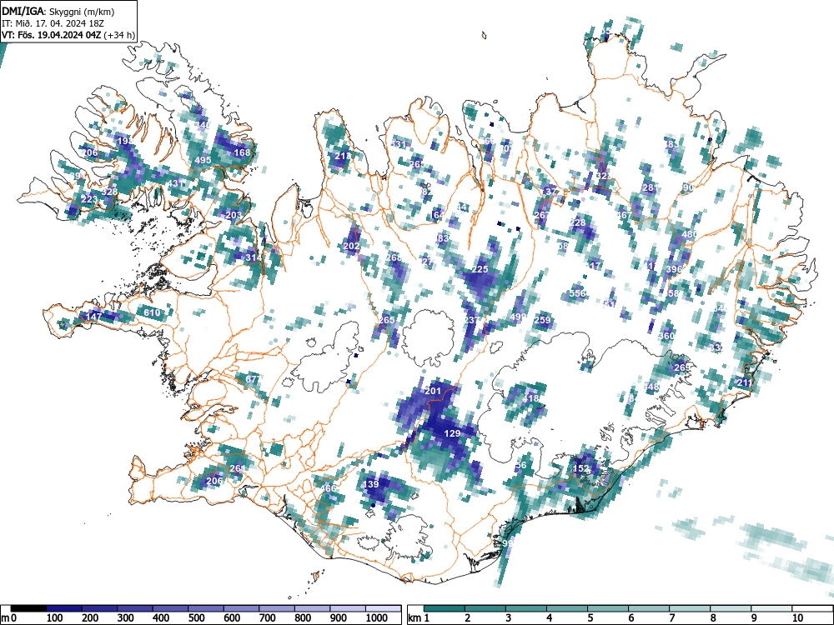Click the map reading '267'
This screenshot has width=834, height=625.
tap(542, 215)
